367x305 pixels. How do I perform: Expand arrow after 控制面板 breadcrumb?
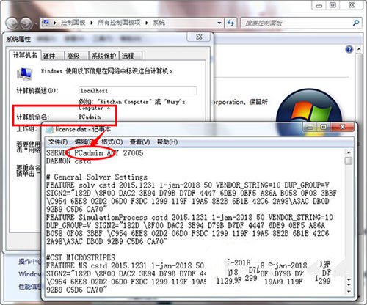pos(91,23)
